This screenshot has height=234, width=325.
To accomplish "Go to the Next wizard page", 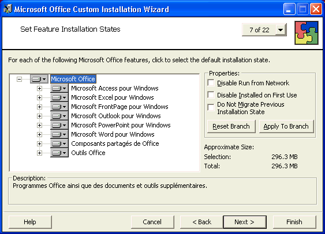I will click(245, 222).
